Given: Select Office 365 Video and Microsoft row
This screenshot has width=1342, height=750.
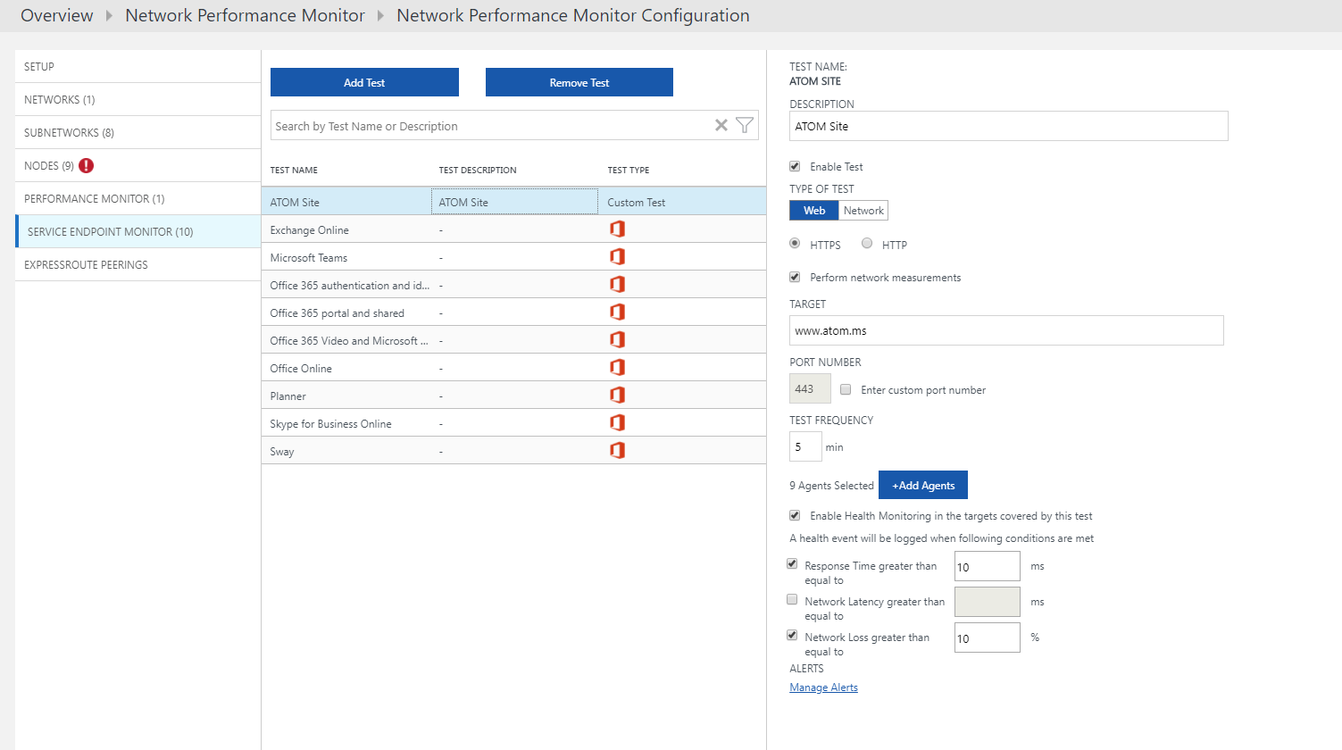Looking at the screenshot, I should click(x=513, y=340).
